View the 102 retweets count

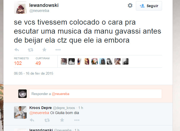[18, 63]
